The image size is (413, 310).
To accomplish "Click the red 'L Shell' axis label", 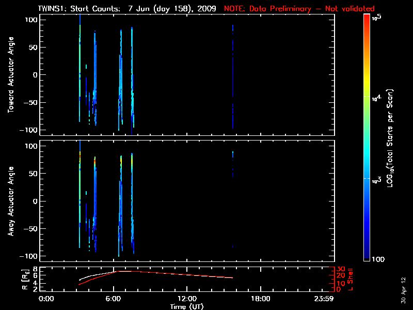I will 352,279.
